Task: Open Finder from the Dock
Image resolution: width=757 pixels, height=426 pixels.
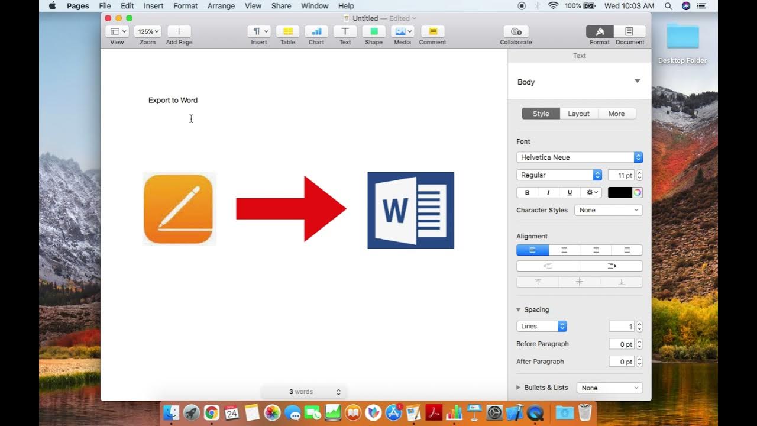Action: tap(172, 412)
